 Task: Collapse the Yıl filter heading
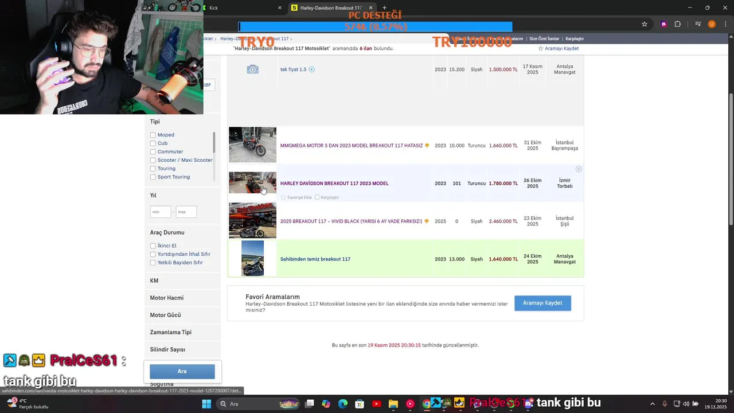click(153, 196)
